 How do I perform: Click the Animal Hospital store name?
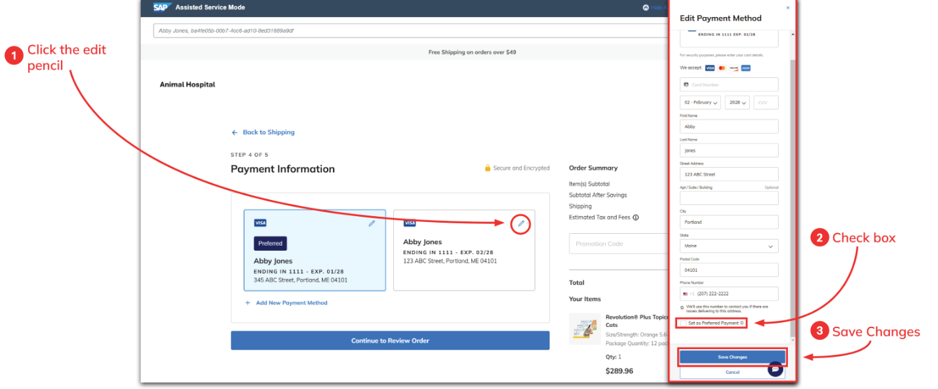pos(187,84)
